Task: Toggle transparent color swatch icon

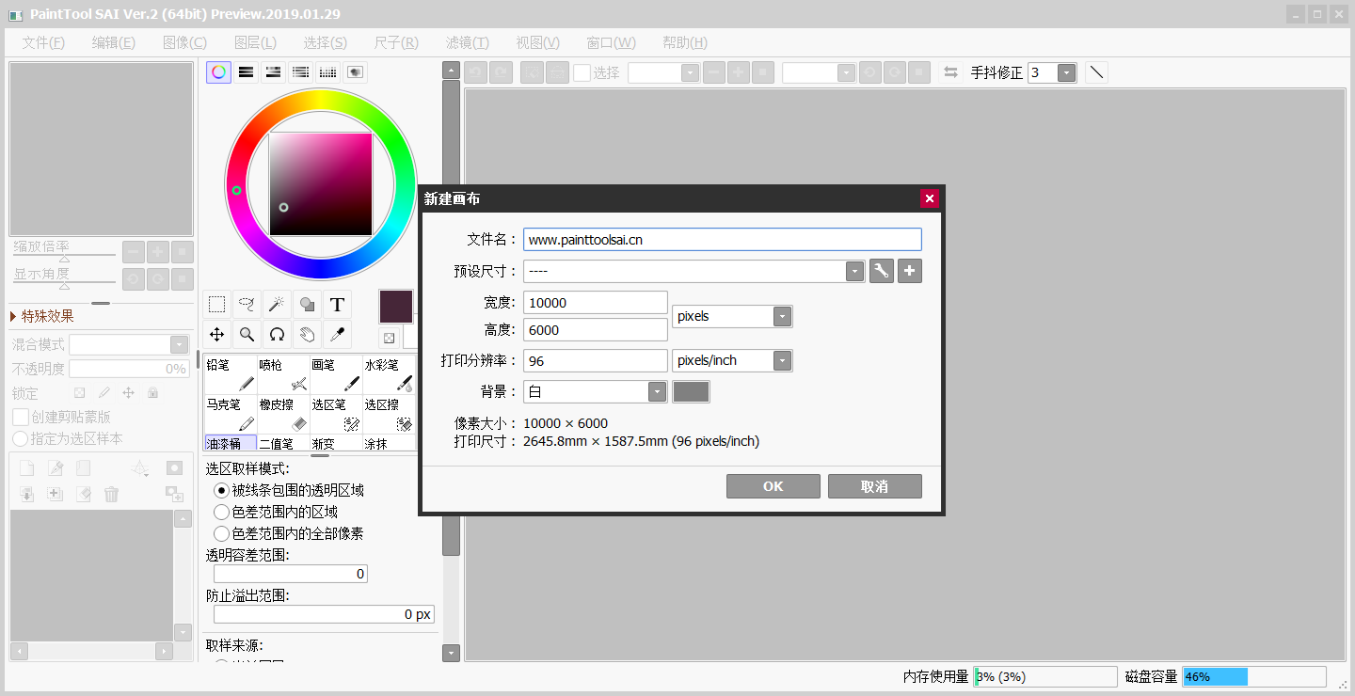Action: point(389,337)
